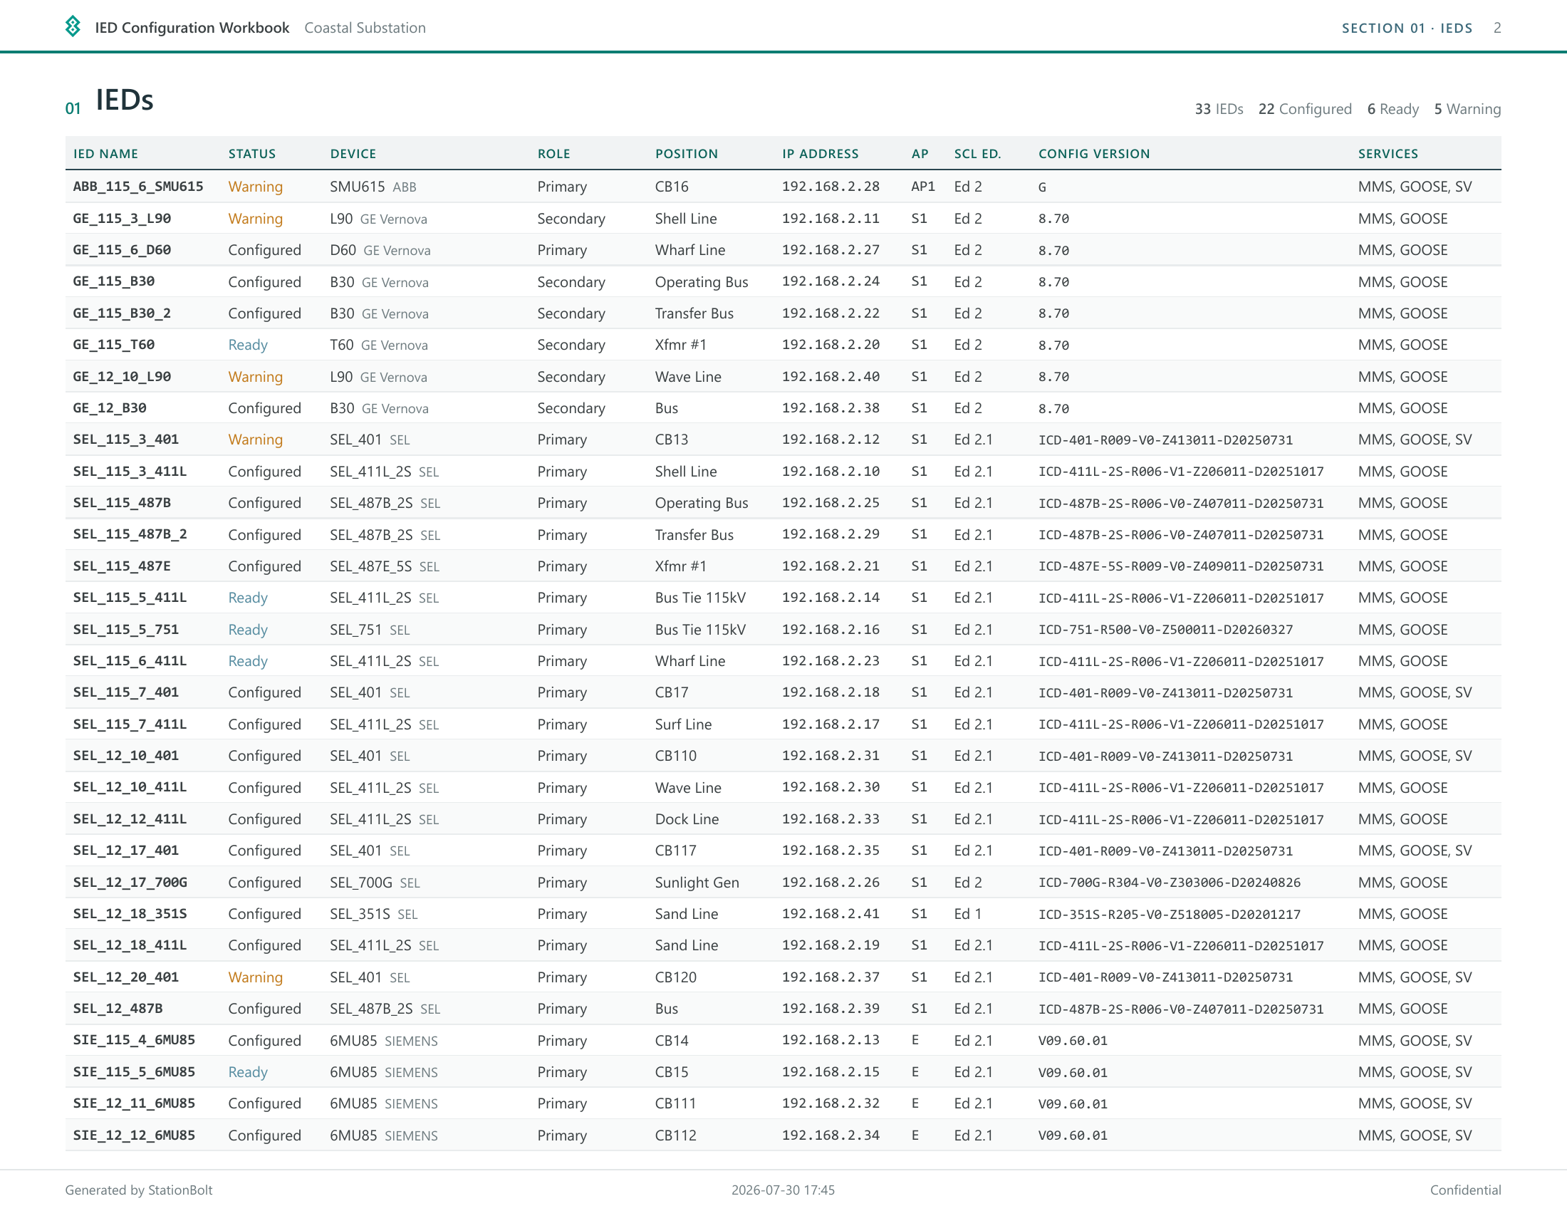Select the GE_12_B30 IED name

(110, 407)
